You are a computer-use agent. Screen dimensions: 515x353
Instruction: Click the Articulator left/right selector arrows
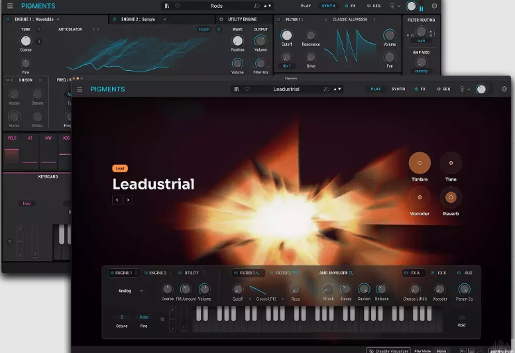[x=95, y=29]
